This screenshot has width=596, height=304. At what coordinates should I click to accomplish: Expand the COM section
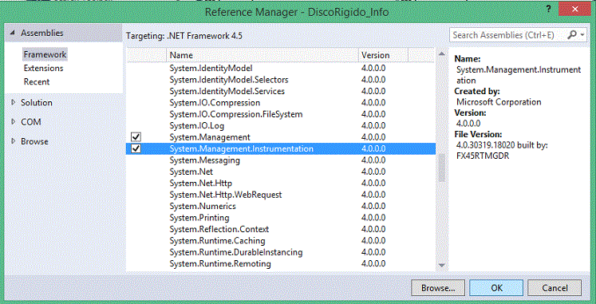(x=14, y=122)
